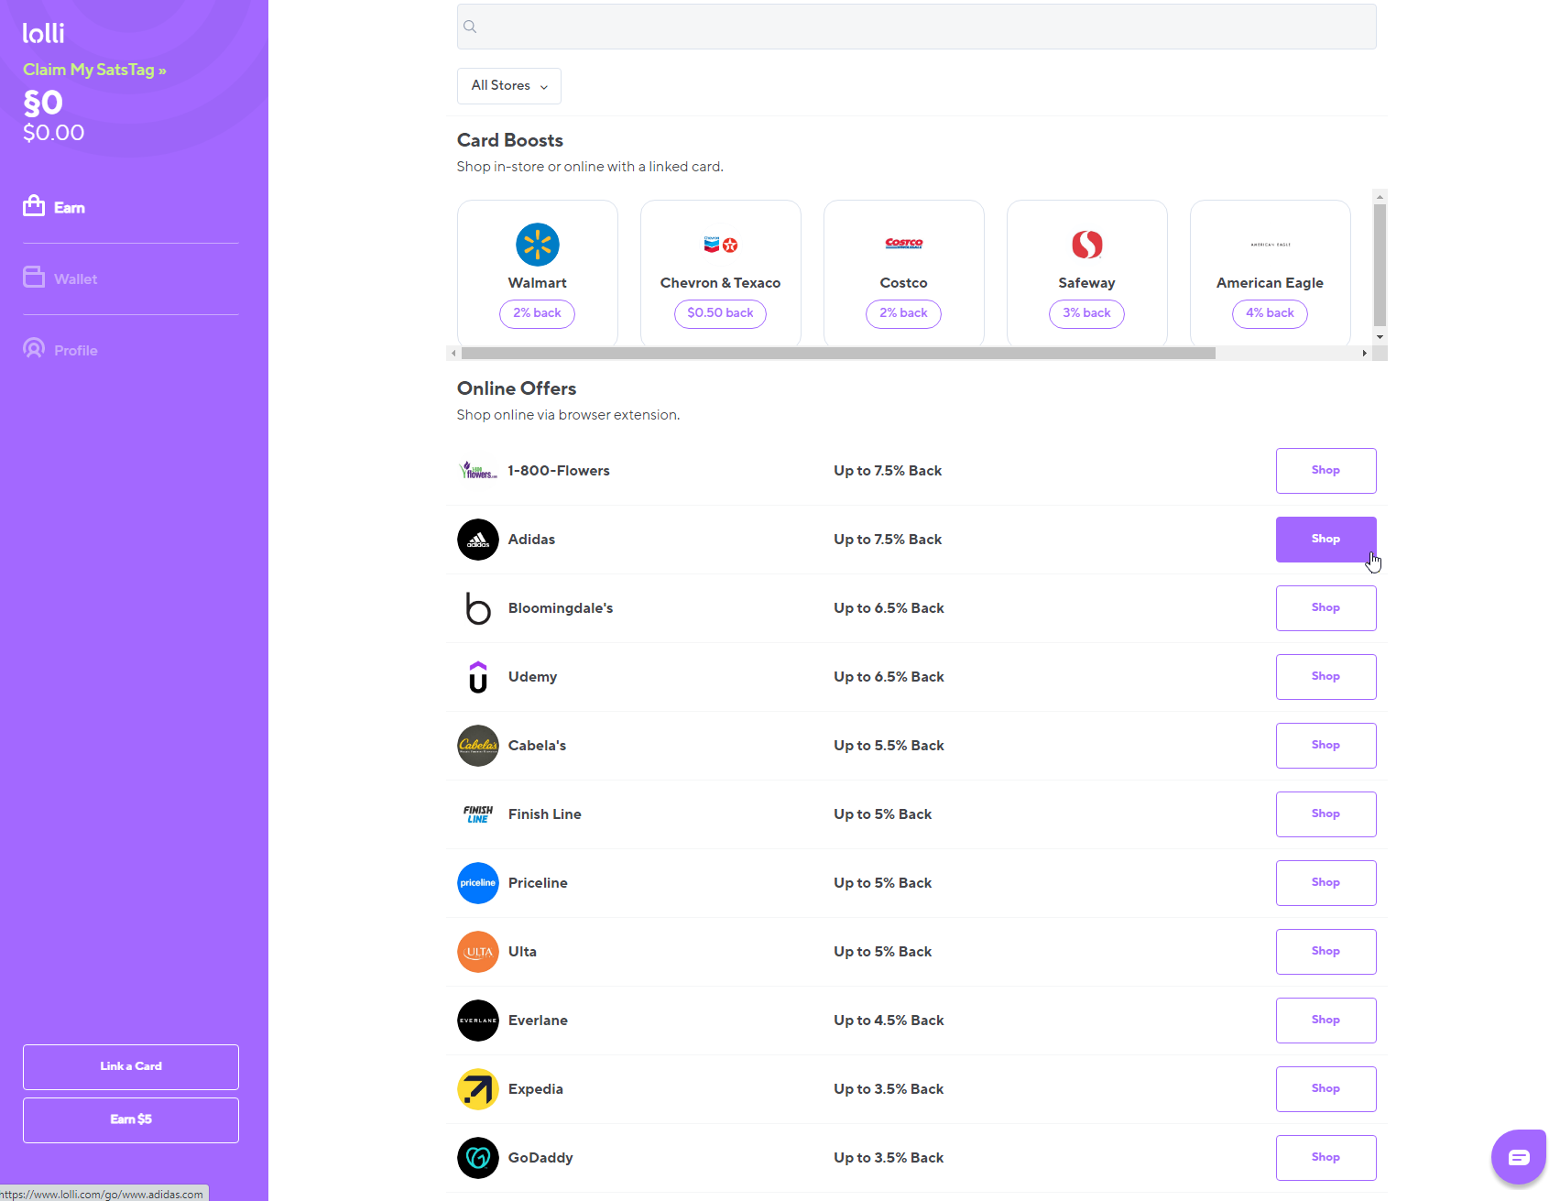Click the Chevron & Texaco logo
This screenshot has height=1201, width=1560.
point(721,245)
